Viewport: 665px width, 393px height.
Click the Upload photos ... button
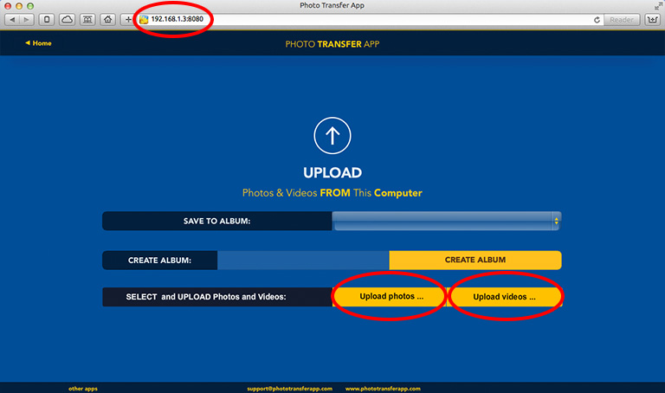[x=391, y=296]
